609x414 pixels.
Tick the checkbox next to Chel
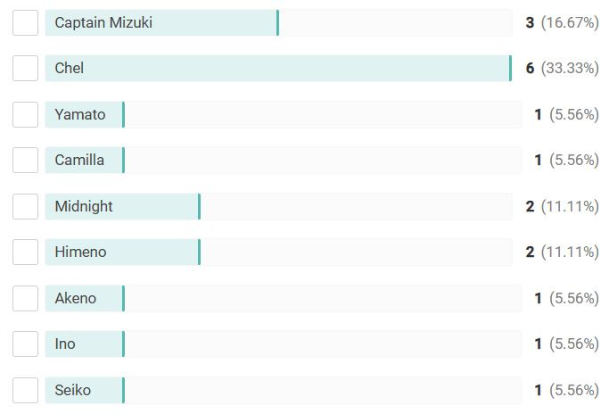click(25, 68)
